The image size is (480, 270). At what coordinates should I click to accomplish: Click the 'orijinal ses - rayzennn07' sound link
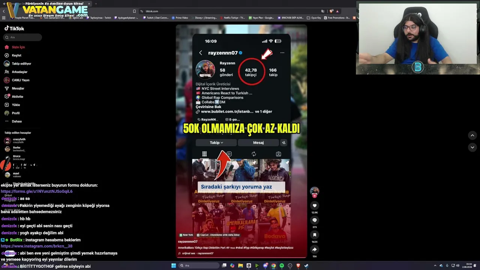[x=196, y=253]
